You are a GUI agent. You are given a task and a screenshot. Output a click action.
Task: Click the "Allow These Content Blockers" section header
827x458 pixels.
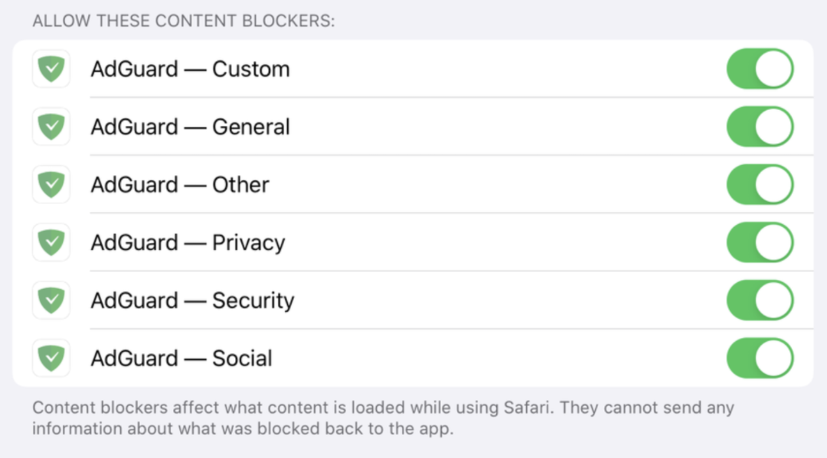(x=184, y=21)
